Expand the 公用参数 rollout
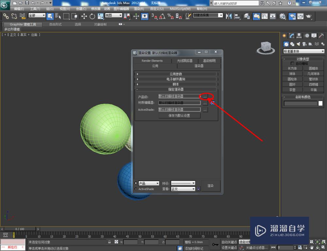The image size is (327, 251). click(176, 74)
